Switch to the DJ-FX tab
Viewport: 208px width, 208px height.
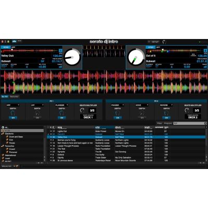5,97
